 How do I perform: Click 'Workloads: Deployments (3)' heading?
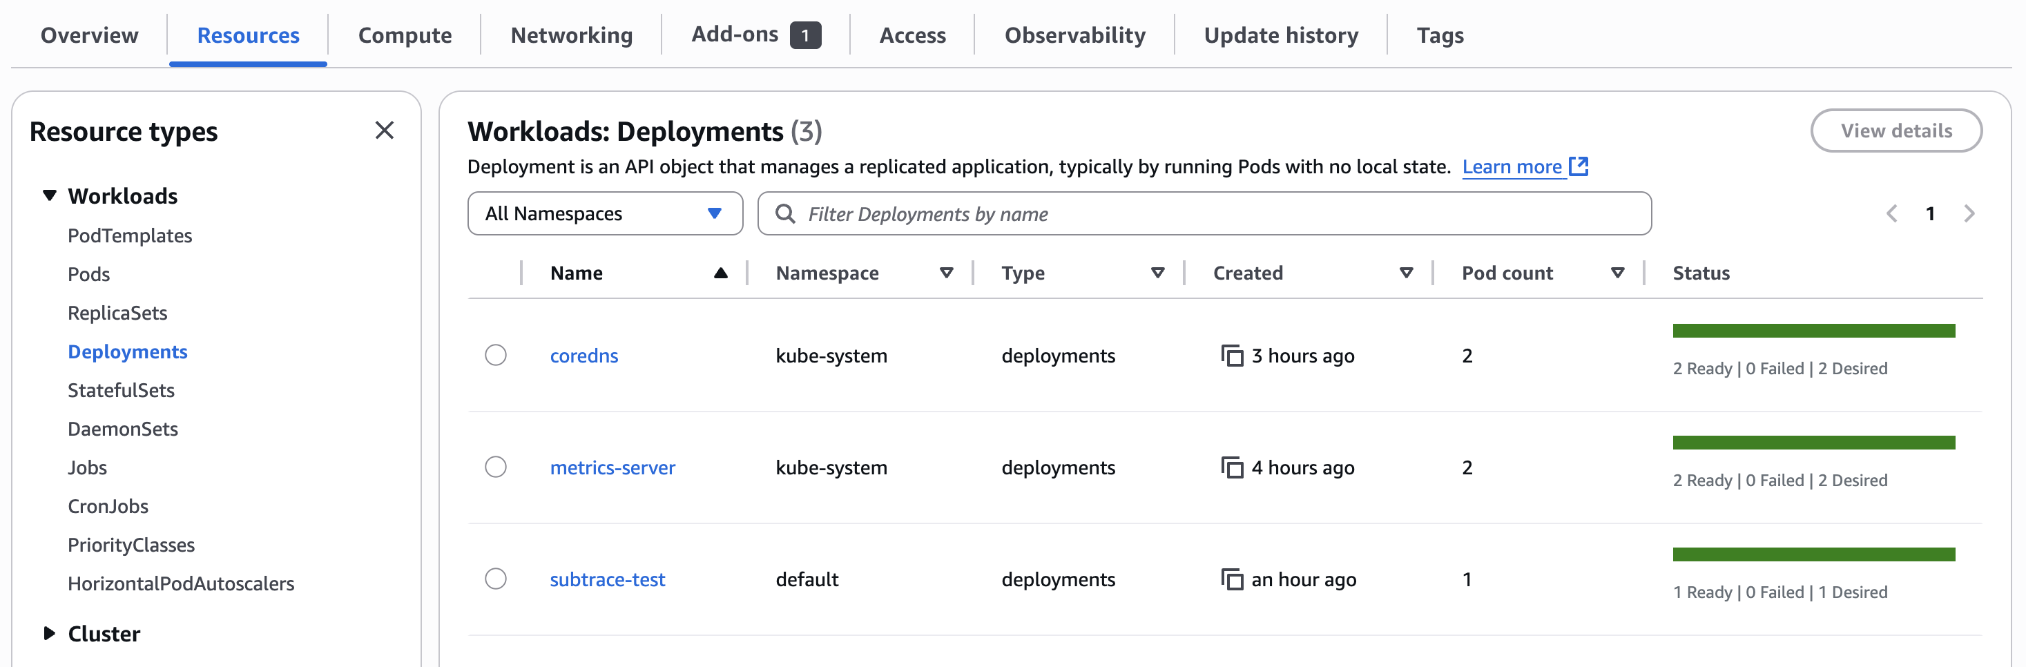click(x=644, y=131)
